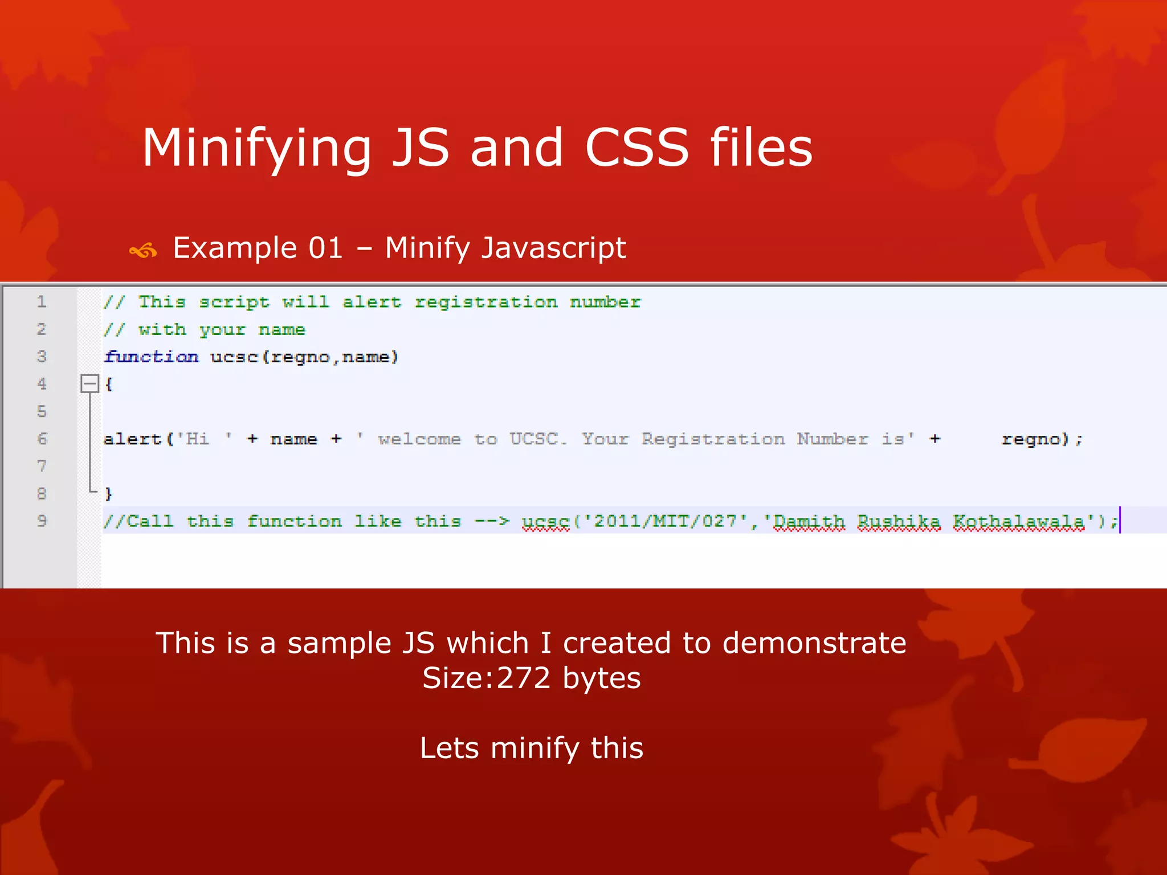Click the 'Minifying JS and CSS files' title
The image size is (1167, 875).
click(x=478, y=148)
